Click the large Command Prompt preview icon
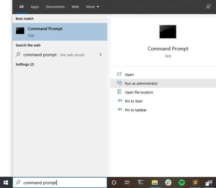 [168, 32]
